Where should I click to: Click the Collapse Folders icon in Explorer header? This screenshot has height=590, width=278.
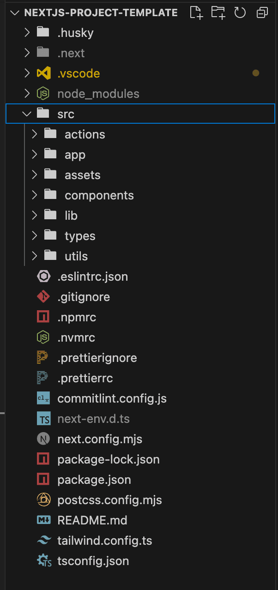pyautogui.click(x=261, y=12)
